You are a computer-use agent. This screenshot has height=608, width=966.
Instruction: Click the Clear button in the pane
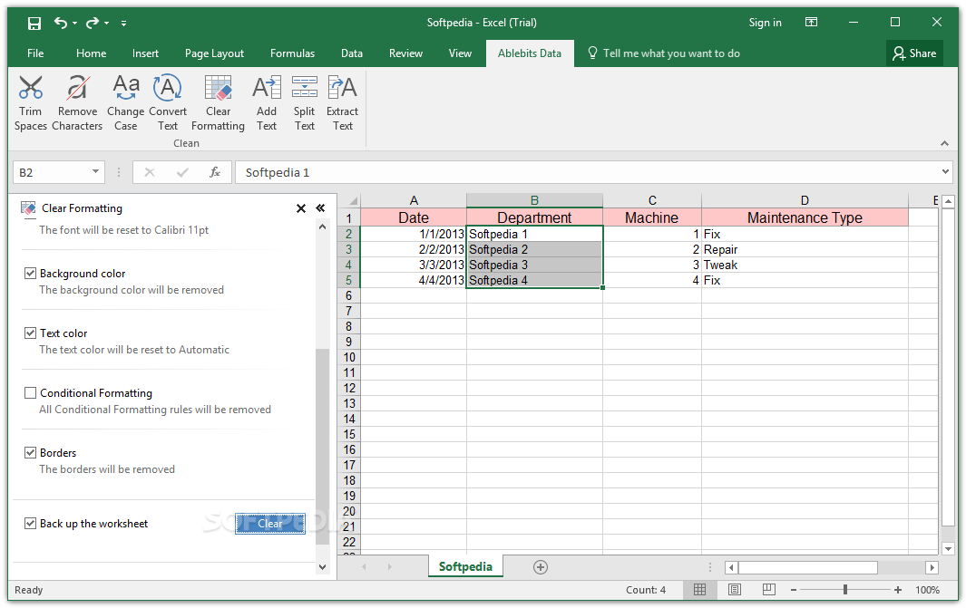[x=269, y=524]
